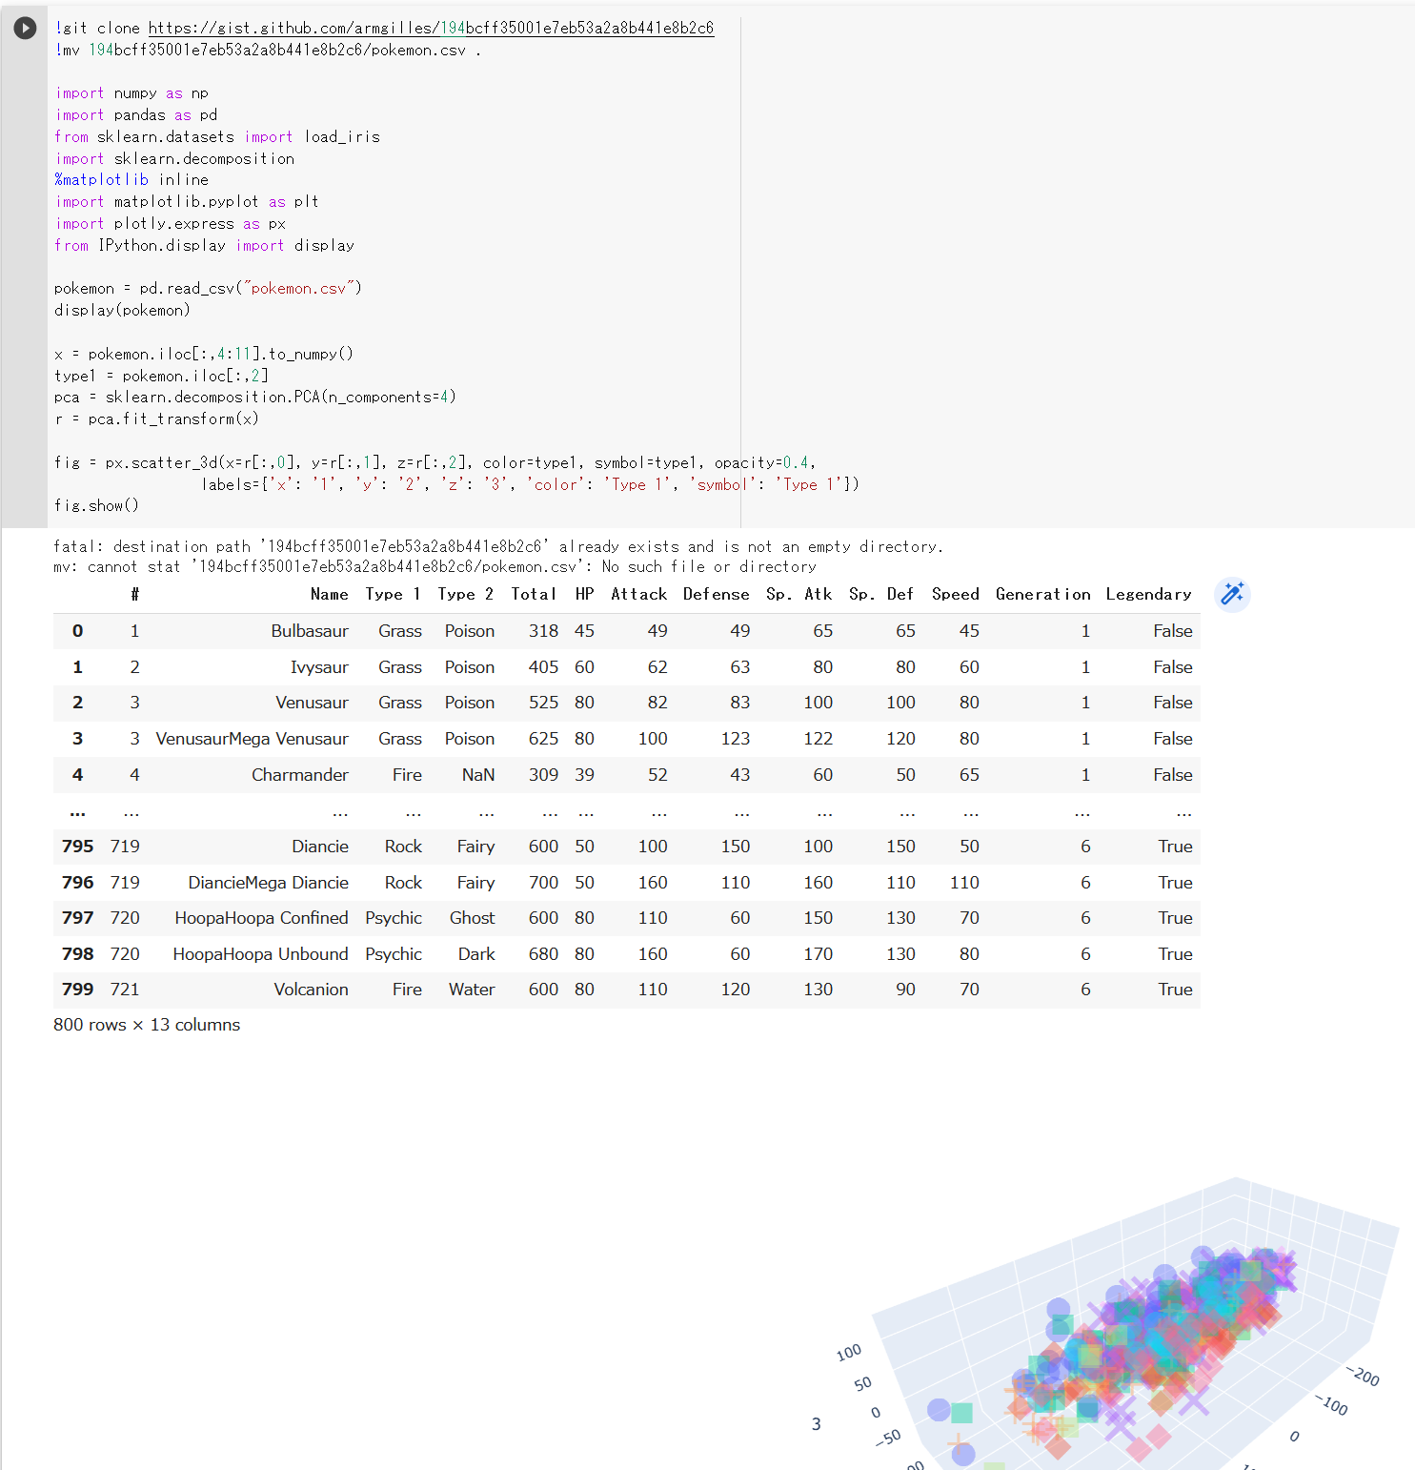Click the interactive table magic wand icon

[x=1232, y=594]
